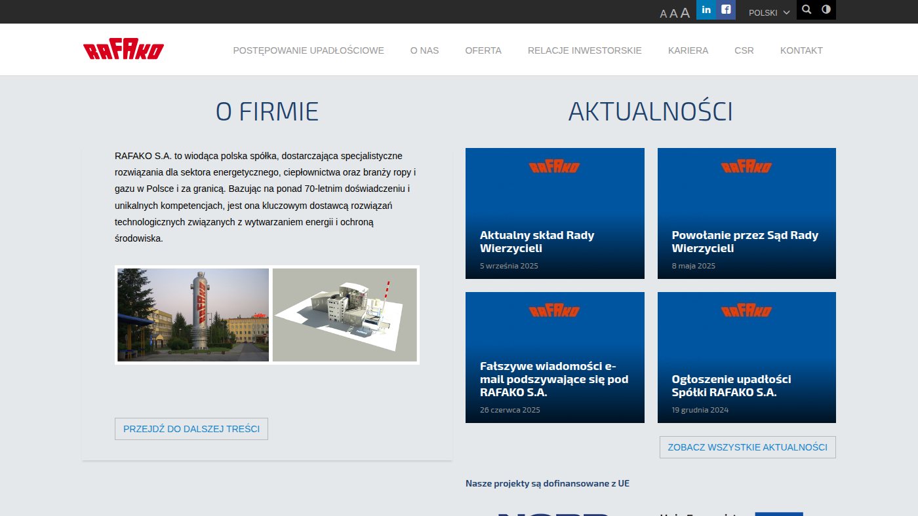The height and width of the screenshot is (516, 918).
Task: Go to the OFERTA menu item
Action: coord(483,50)
